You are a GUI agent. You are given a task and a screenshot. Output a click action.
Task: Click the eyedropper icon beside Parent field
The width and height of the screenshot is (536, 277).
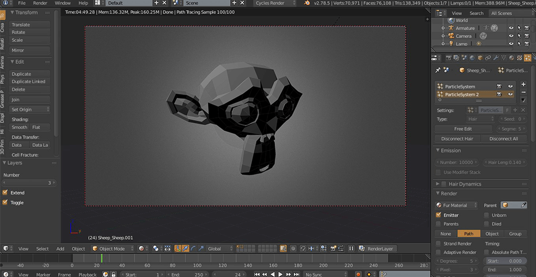pos(523,205)
